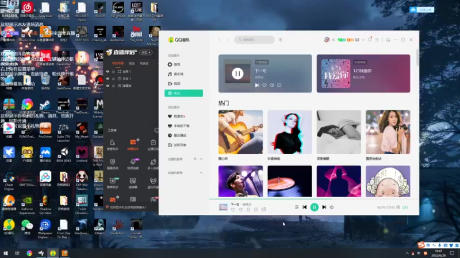The image size is (460, 258).
Task: Open QQ Music from the taskbar
Action: [x=53, y=253]
